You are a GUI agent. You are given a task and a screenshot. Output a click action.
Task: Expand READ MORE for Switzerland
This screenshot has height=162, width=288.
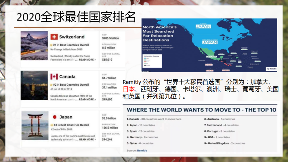click(87, 60)
